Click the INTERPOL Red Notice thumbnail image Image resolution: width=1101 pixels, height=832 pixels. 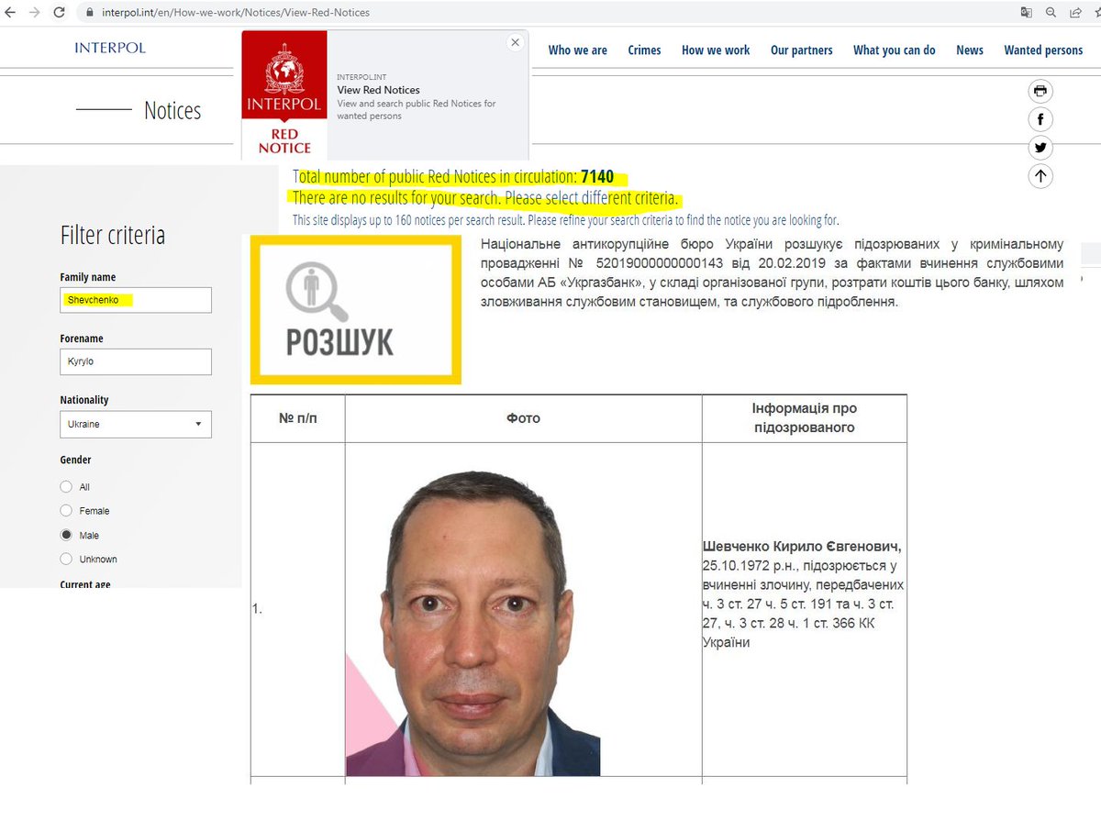coord(284,95)
